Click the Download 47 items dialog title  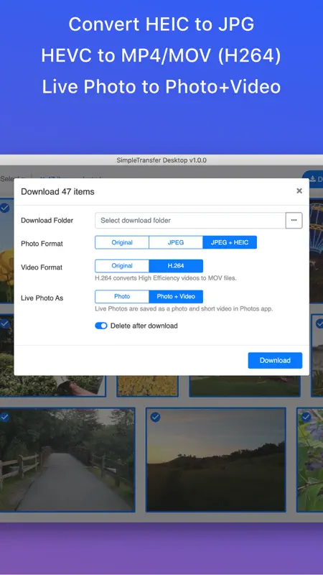57,191
